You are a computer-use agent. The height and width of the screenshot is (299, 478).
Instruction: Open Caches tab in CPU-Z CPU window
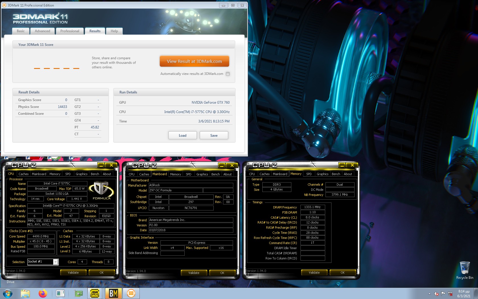tap(24, 174)
